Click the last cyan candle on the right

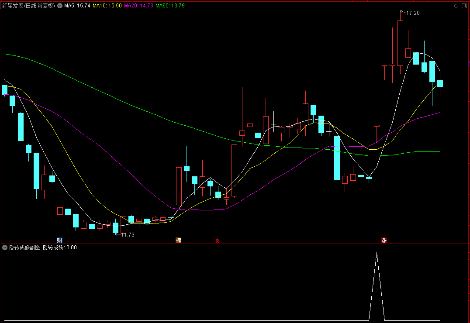point(440,83)
